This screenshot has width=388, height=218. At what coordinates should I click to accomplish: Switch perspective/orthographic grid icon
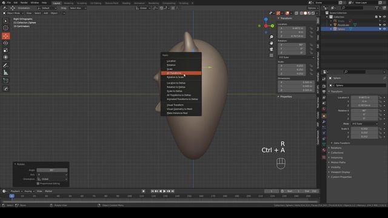coord(272,55)
